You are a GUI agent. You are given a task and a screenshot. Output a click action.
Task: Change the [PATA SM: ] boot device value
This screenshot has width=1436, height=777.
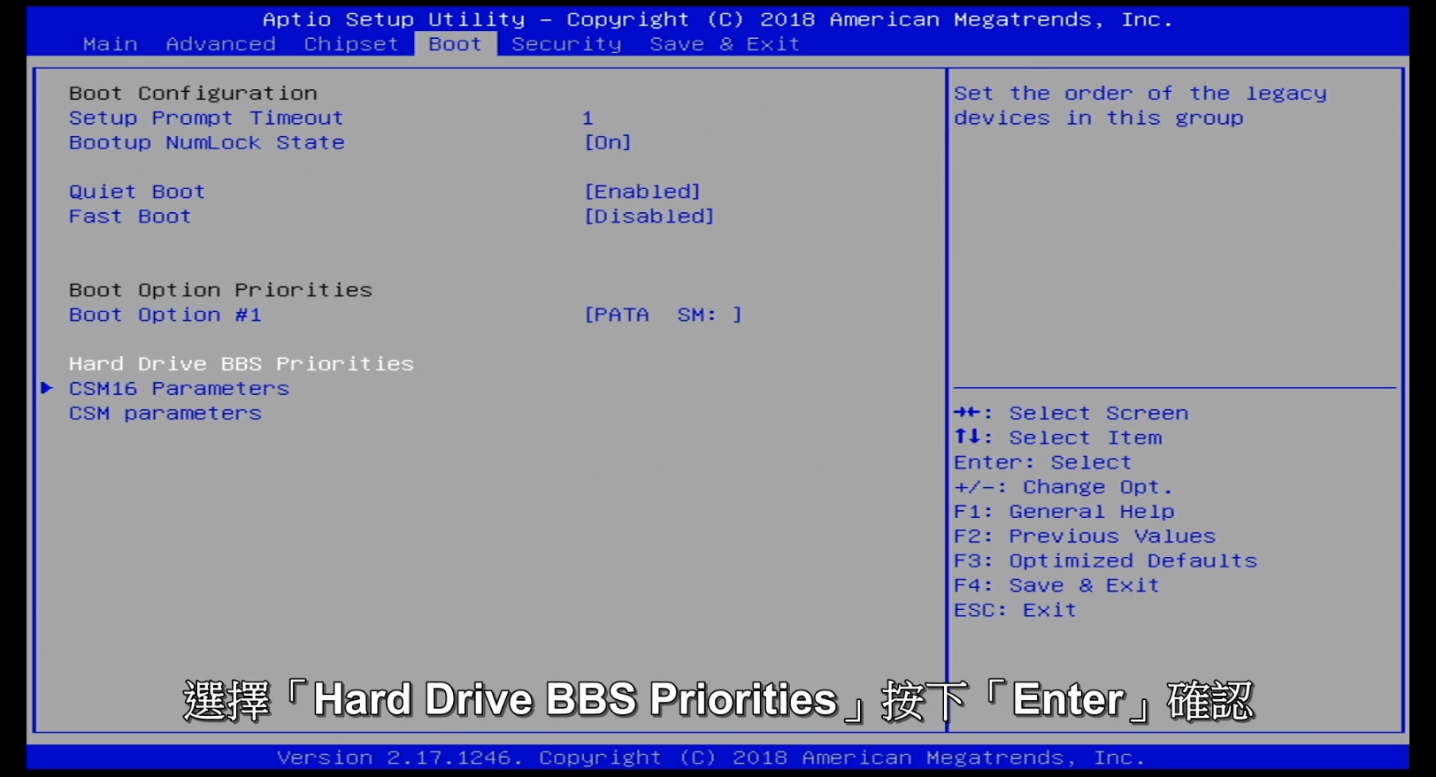[x=664, y=316]
